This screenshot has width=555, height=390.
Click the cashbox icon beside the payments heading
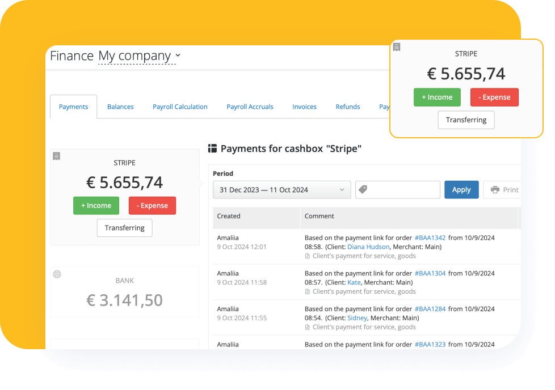[212, 148]
